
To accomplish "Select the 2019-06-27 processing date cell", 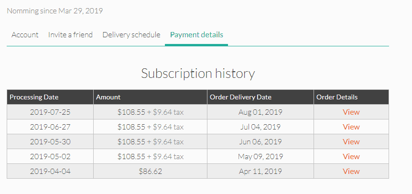I will tap(50, 127).
